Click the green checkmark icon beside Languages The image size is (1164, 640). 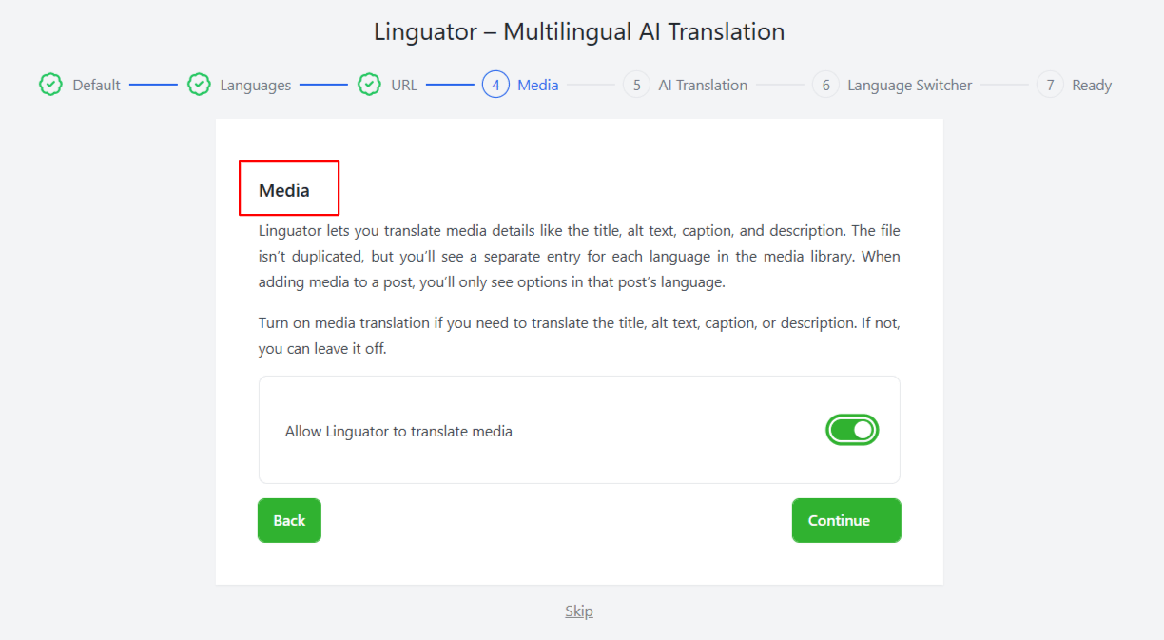[x=199, y=85]
